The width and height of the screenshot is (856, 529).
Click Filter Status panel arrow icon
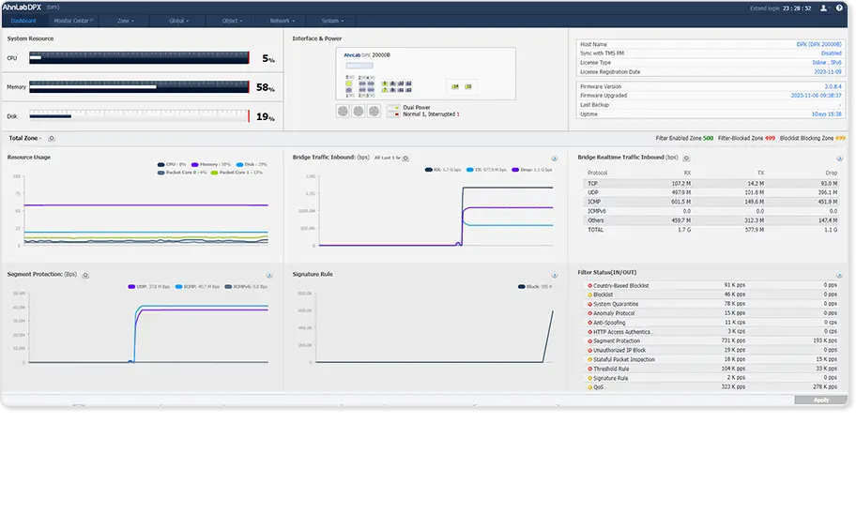pos(839,276)
